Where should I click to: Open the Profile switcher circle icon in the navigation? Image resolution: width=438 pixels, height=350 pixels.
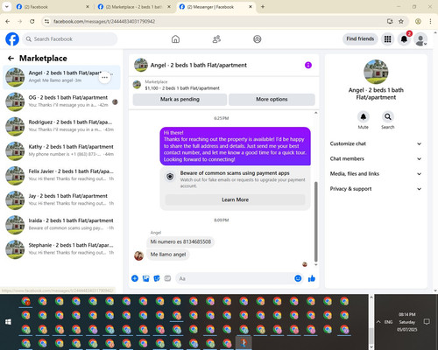tap(258, 39)
